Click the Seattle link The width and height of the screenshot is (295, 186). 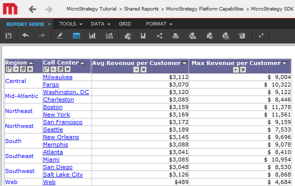pos(53,129)
